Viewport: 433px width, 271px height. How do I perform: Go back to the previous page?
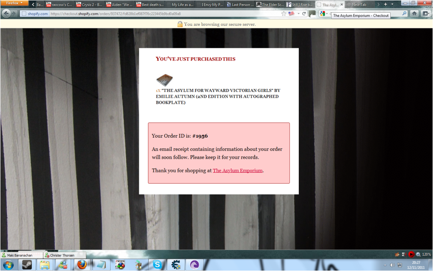pos(6,13)
